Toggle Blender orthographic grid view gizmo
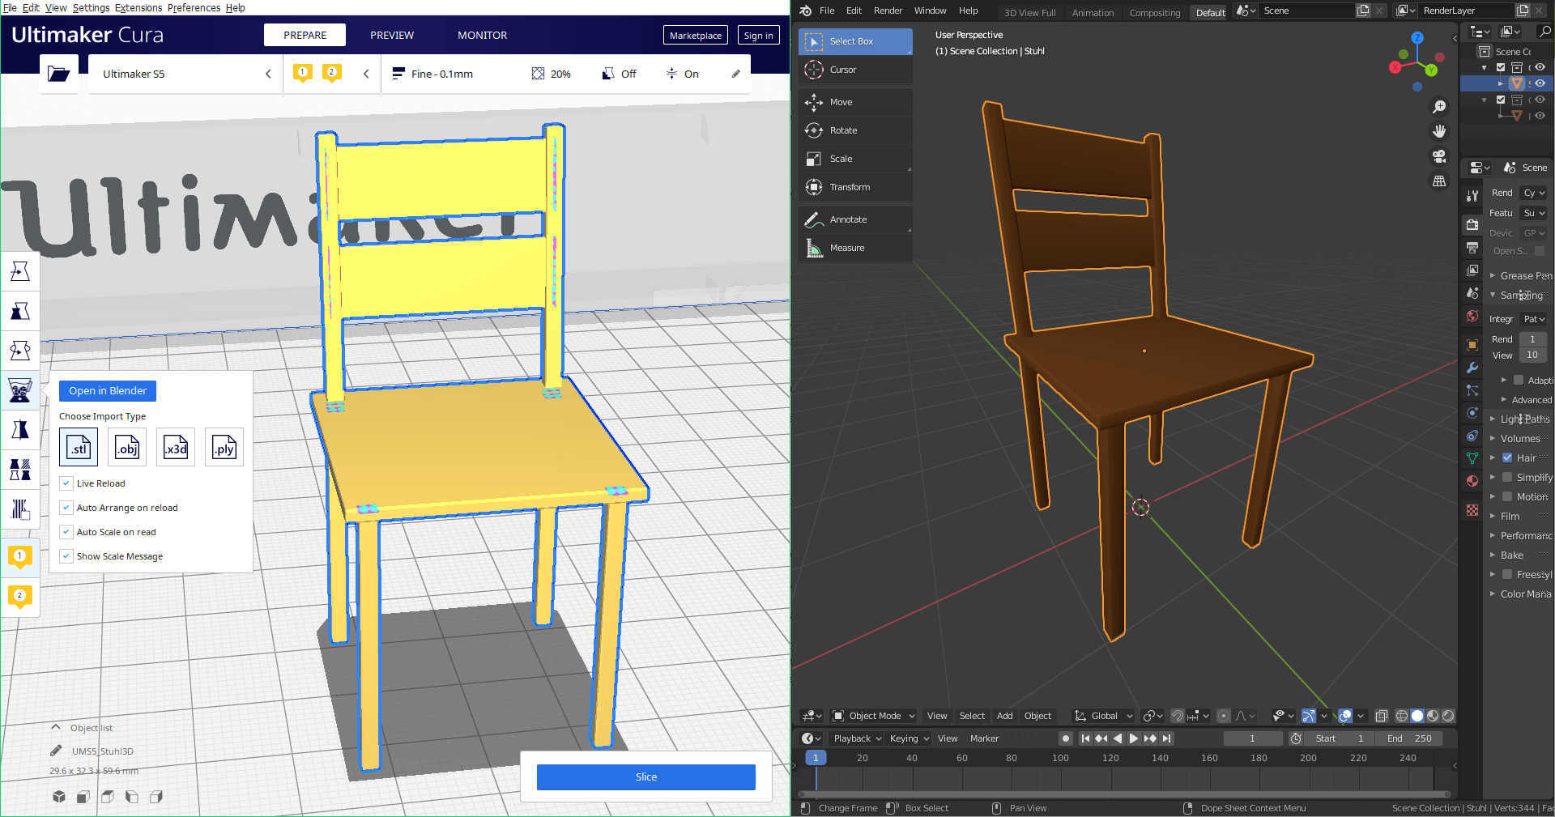The image size is (1555, 817). click(x=1439, y=181)
